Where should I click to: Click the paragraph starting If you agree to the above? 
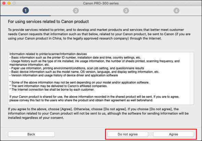98,113
